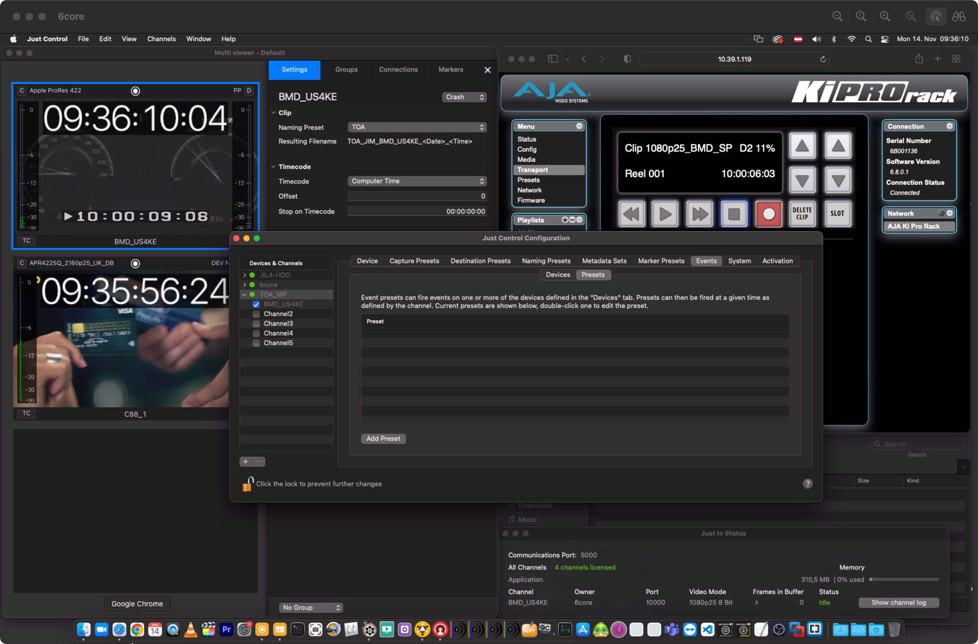Image resolution: width=978 pixels, height=644 pixels.
Task: Open the configuration help question mark
Action: coord(807,483)
